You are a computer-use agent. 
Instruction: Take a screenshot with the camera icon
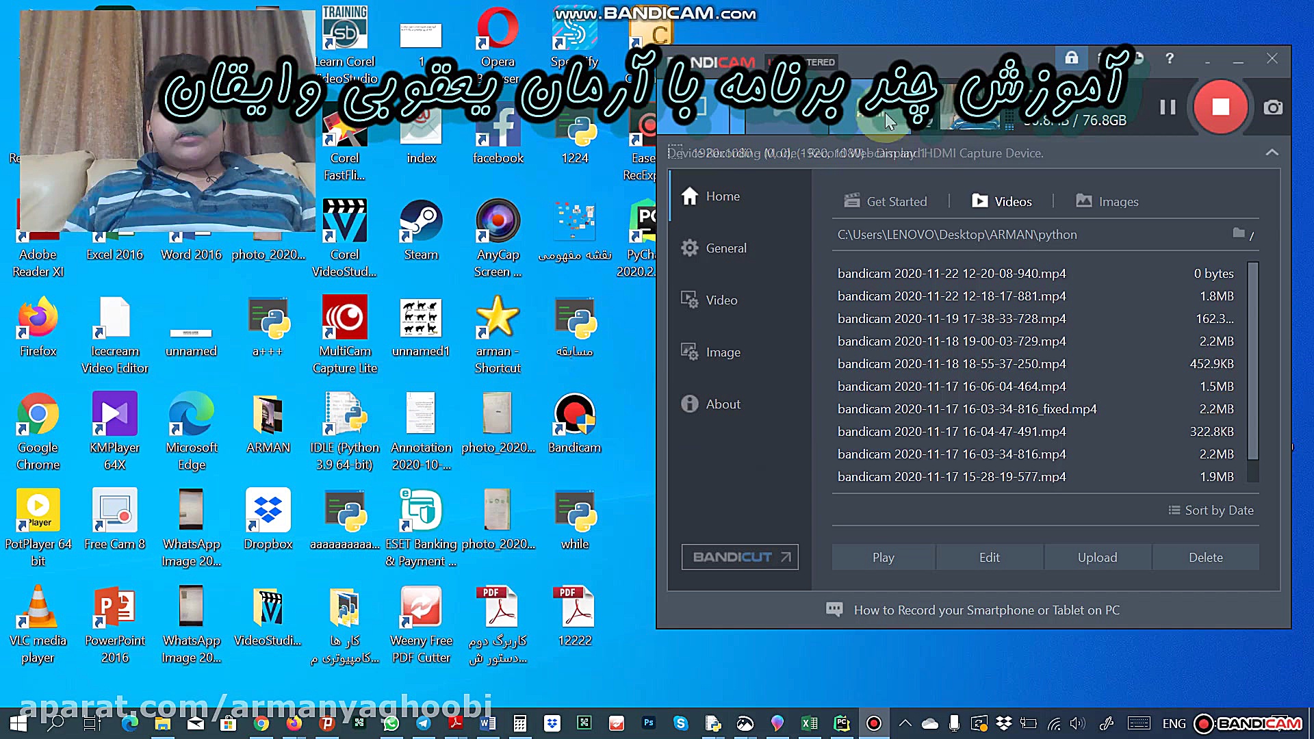pos(1273,107)
